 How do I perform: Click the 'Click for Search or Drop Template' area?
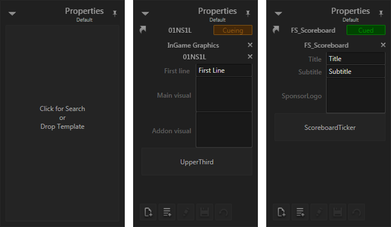click(63, 118)
